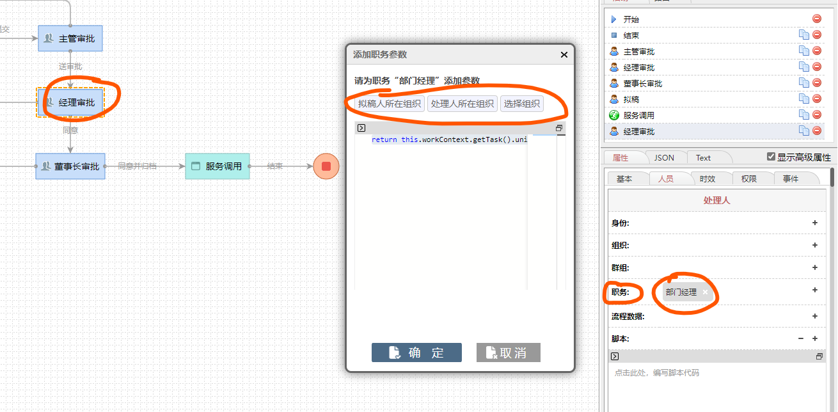Click the script icon in 脚本 panel header
Screen dimensions: 838x412
pos(615,356)
